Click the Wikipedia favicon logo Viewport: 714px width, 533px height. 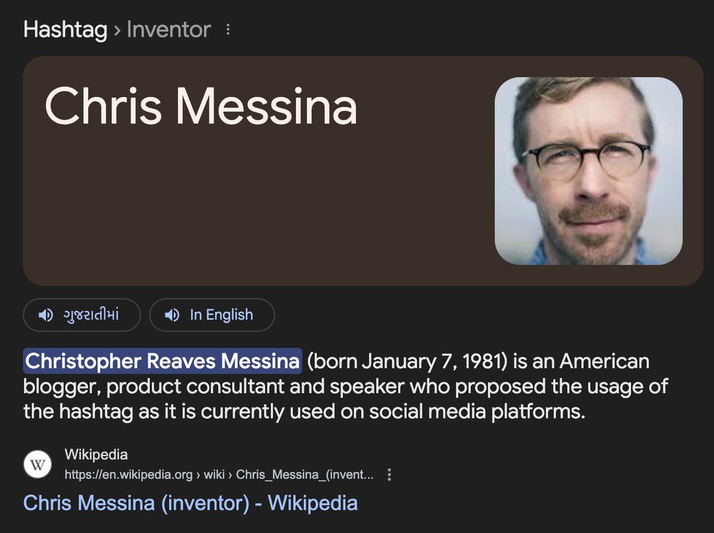pos(38,465)
